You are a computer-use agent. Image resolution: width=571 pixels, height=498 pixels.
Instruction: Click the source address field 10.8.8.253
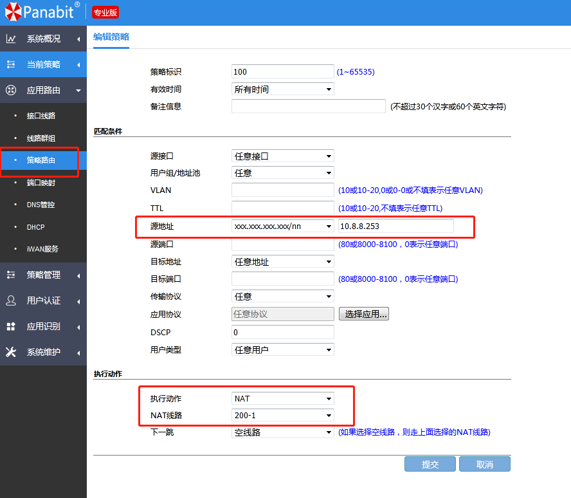(x=395, y=226)
